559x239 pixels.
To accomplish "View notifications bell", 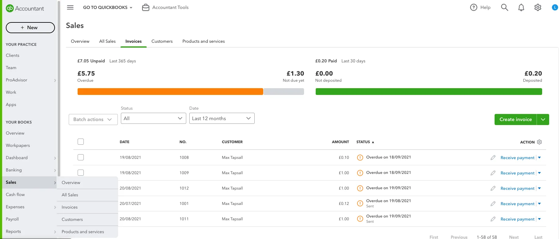I will pos(521,7).
